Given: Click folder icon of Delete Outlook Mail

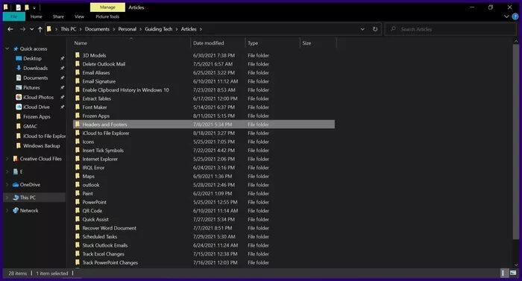Looking at the screenshot, I should point(78,64).
